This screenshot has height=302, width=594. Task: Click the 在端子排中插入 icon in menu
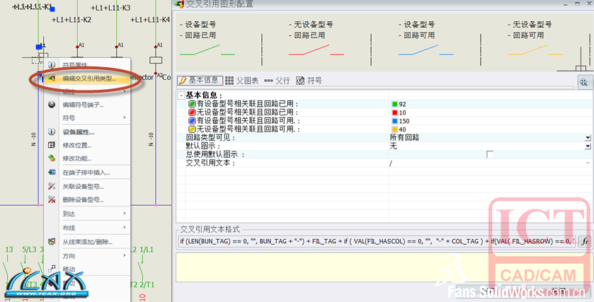coord(51,173)
